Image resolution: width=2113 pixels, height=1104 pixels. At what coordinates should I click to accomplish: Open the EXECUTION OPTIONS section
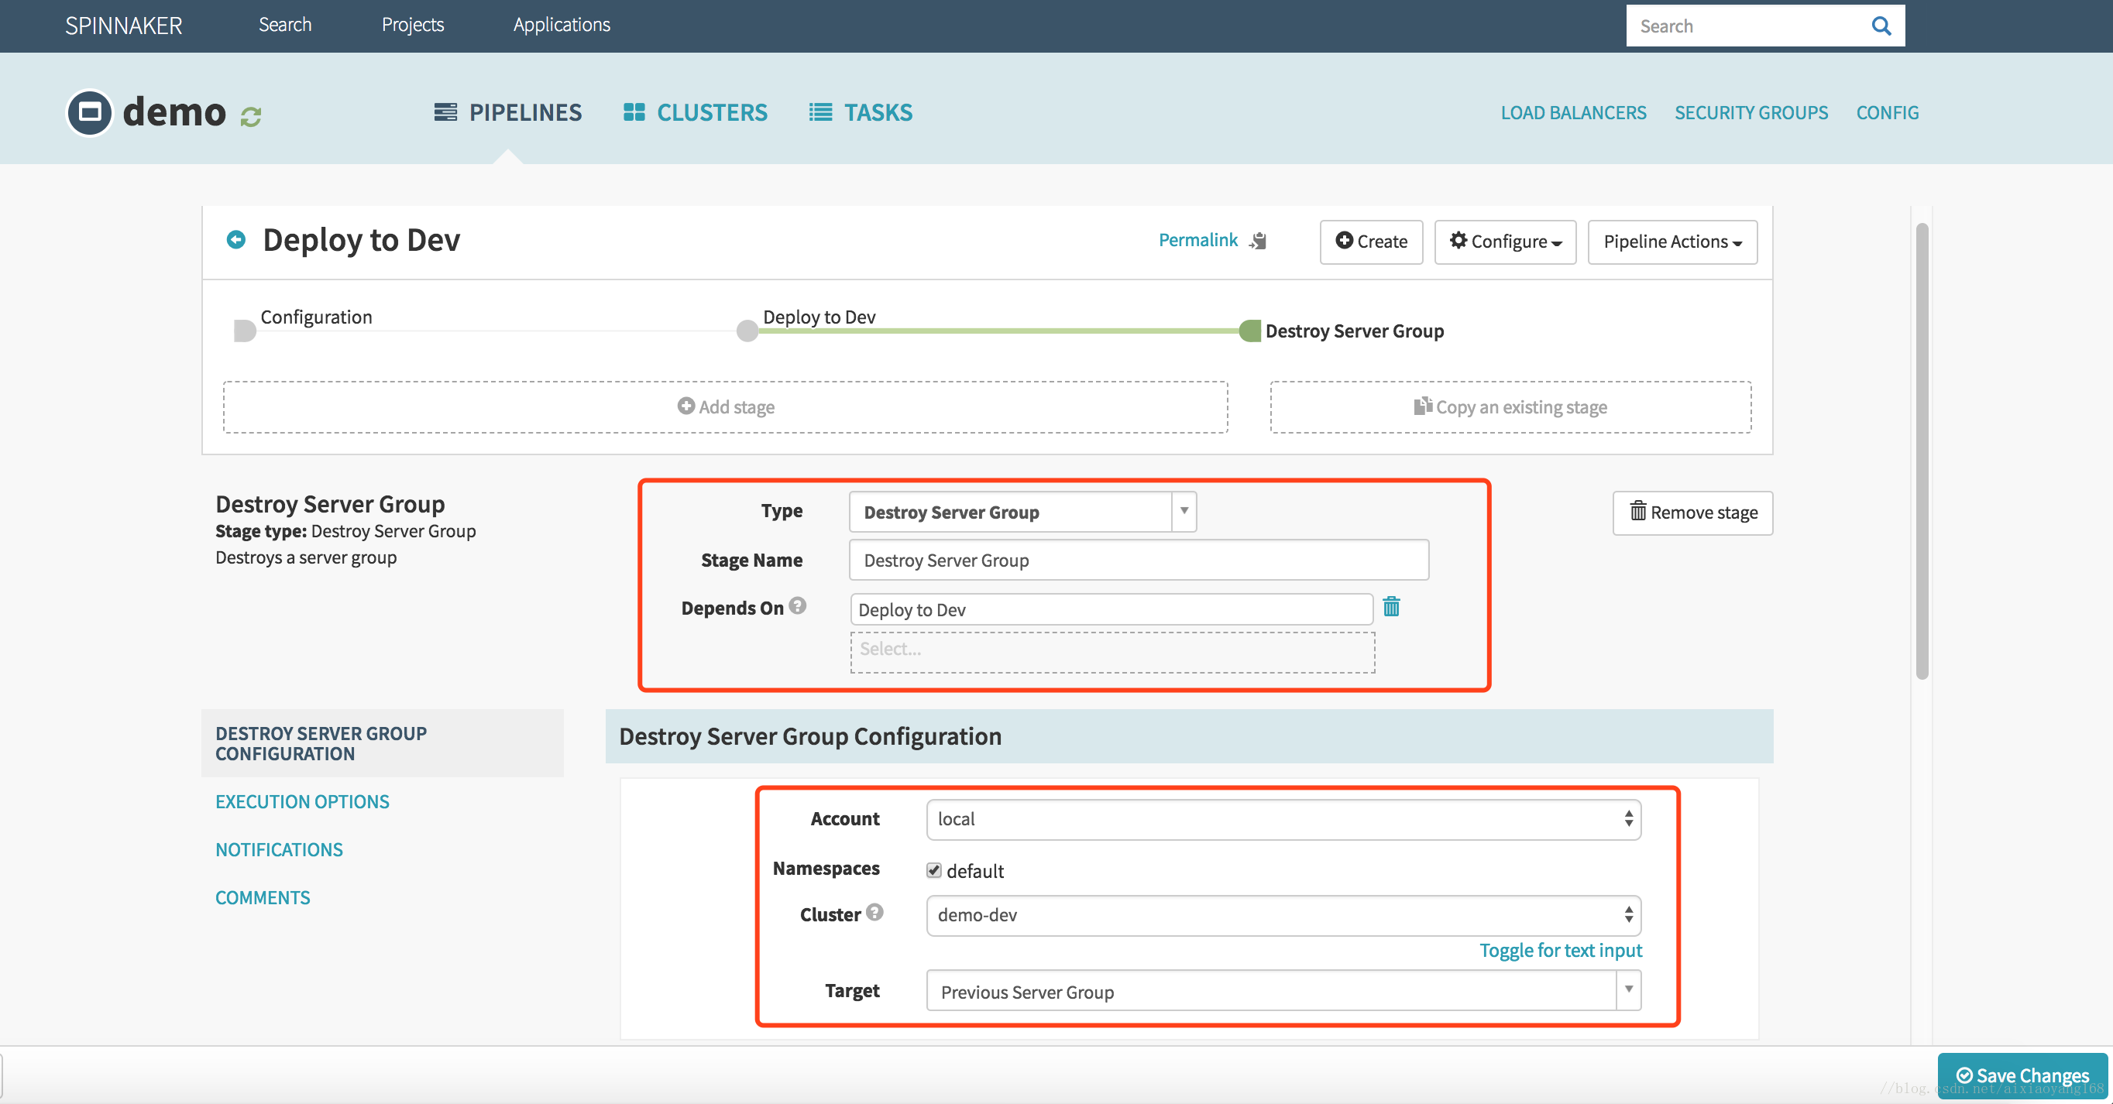pyautogui.click(x=303, y=801)
